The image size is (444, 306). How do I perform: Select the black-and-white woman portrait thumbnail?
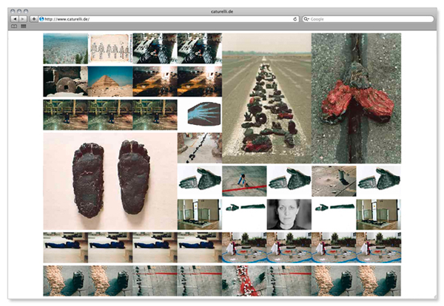[x=289, y=214]
